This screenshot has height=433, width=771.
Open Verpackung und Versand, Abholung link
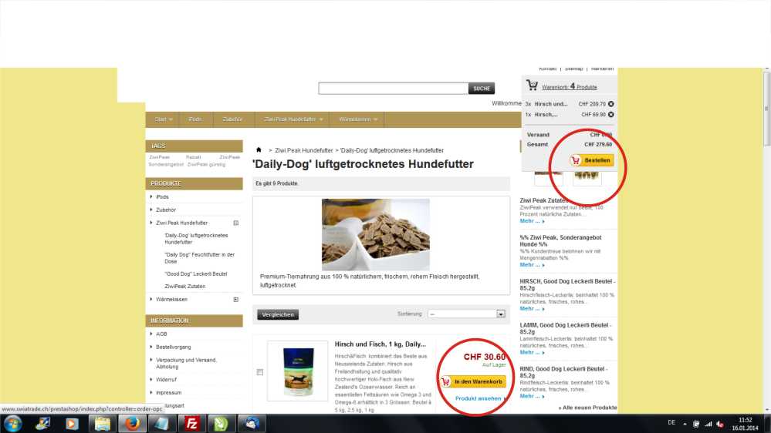pyautogui.click(x=186, y=364)
